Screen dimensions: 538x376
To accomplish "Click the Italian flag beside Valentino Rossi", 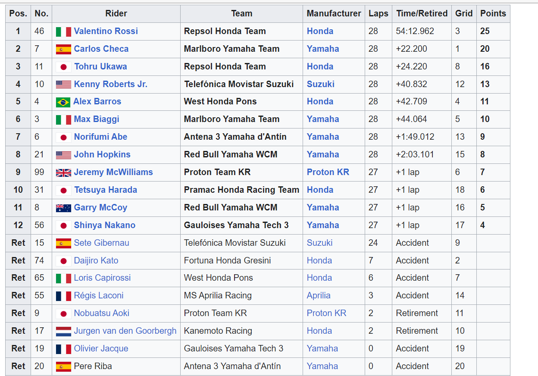I will click(x=63, y=31).
